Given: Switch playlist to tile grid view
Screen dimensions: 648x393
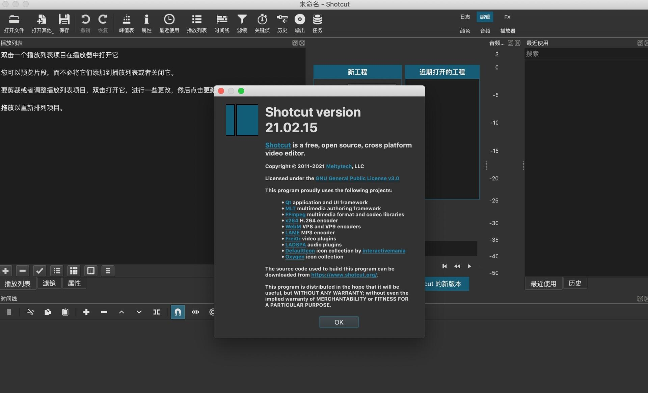Looking at the screenshot, I should 74,271.
